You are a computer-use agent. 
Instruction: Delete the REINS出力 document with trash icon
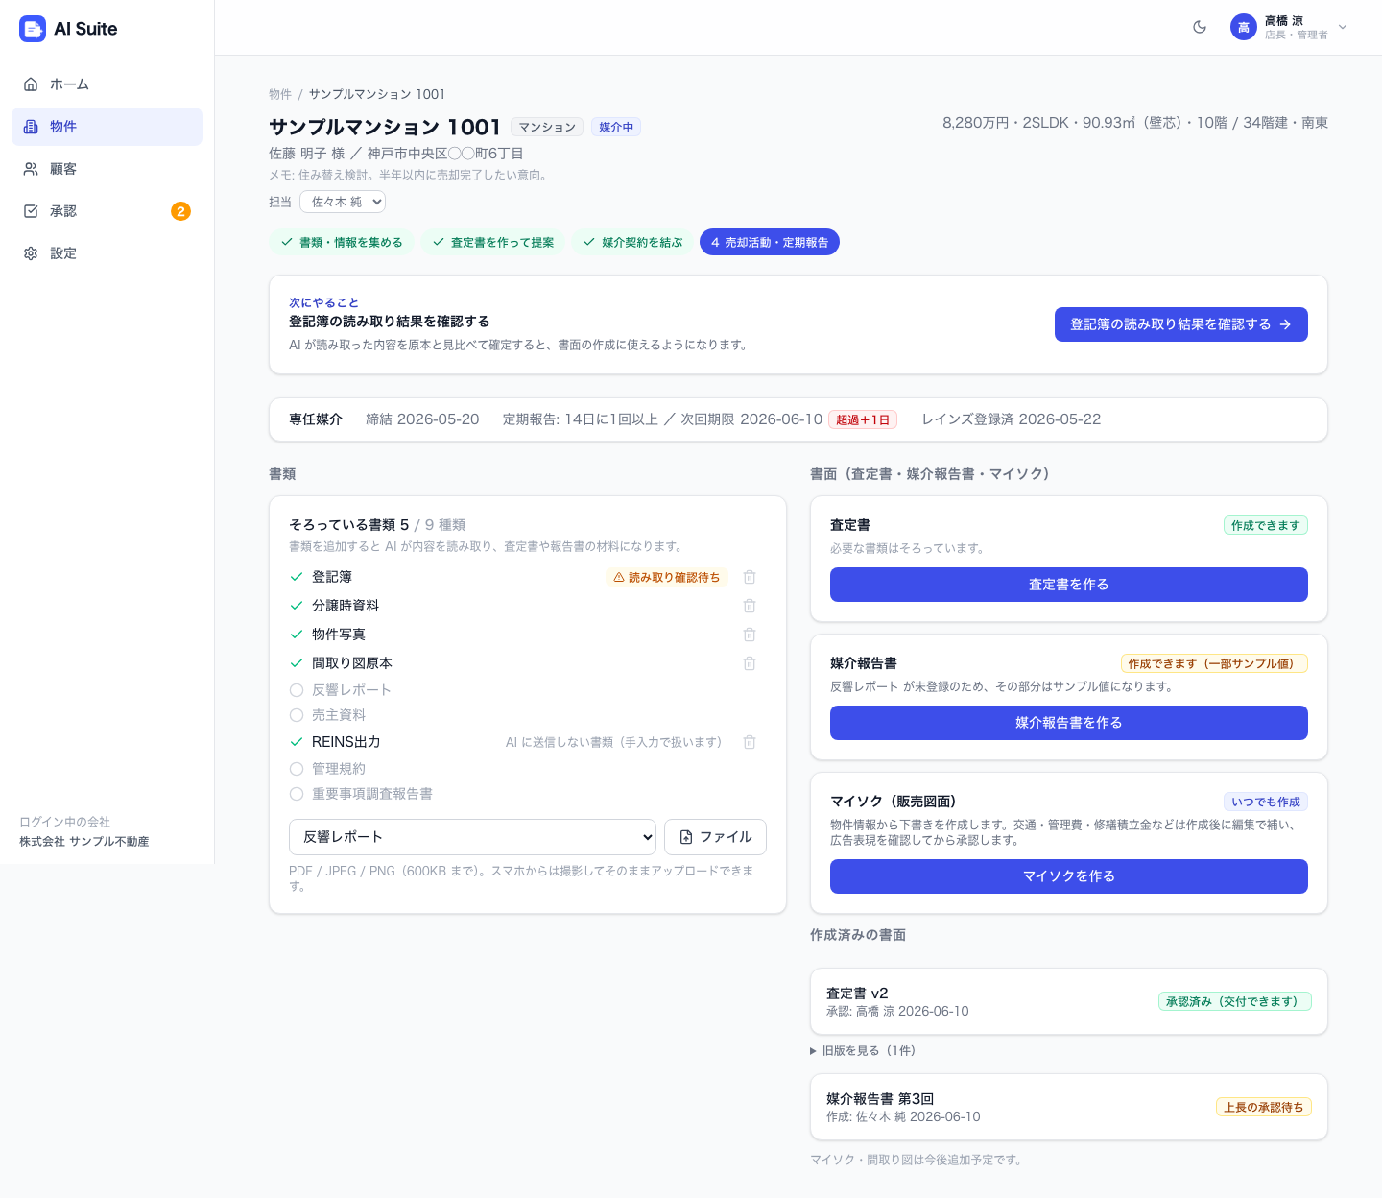click(x=750, y=742)
